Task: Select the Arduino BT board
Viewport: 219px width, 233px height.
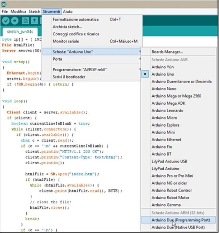Action: (x=179, y=154)
